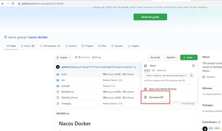
Task: Toggle the green Code dropdown button
Action: click(189, 57)
